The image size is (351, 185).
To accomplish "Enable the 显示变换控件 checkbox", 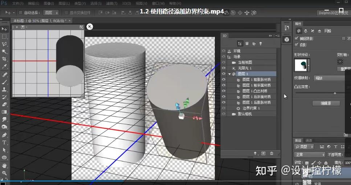I will point(66,13).
